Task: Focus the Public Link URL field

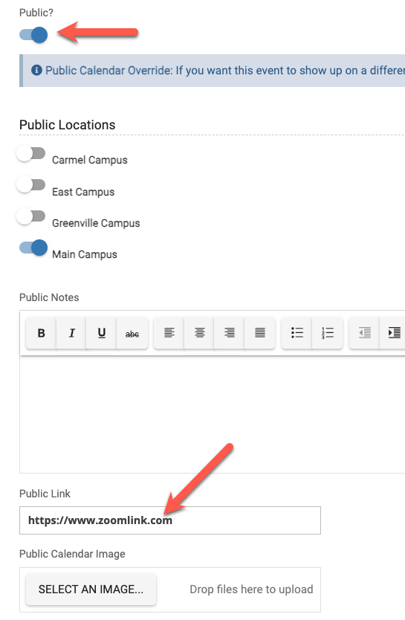Action: coord(170,520)
